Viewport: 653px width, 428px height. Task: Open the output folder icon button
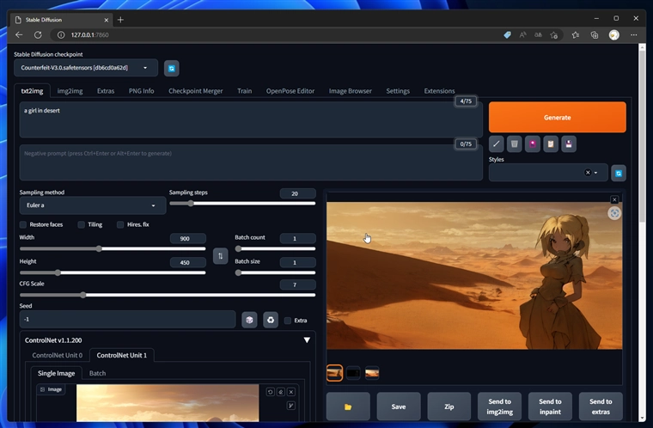pos(348,406)
